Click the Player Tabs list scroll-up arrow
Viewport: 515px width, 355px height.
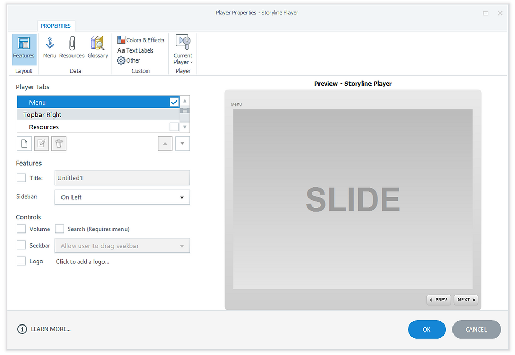(x=185, y=101)
